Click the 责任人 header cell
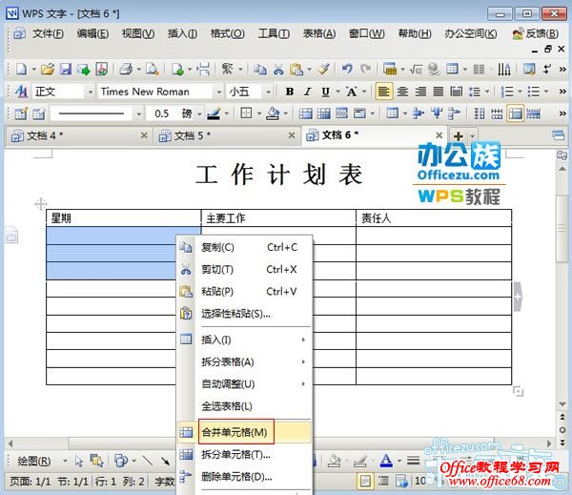Image resolution: width=572 pixels, height=495 pixels. click(x=434, y=218)
